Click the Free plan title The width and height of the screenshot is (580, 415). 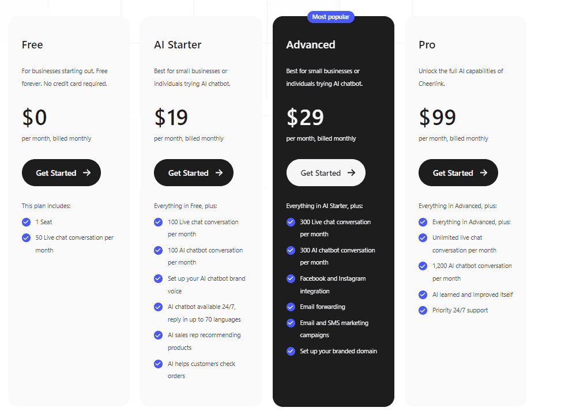(32, 45)
